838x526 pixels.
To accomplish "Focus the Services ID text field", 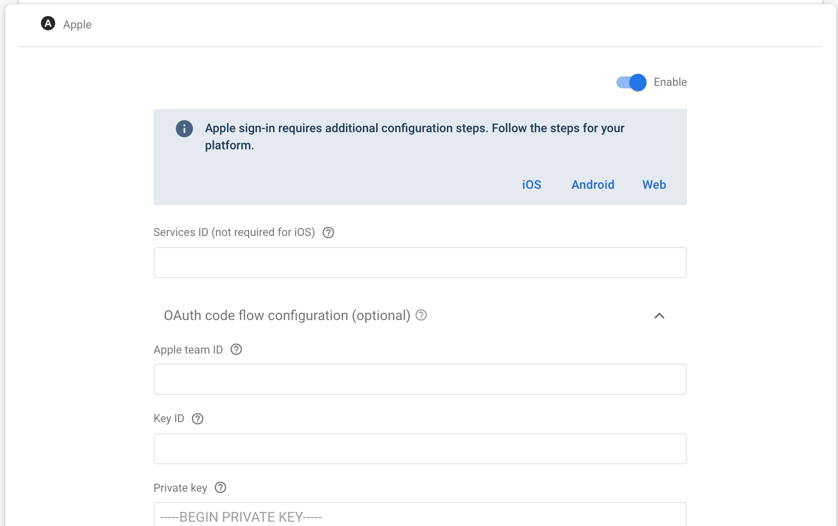I will (x=420, y=263).
